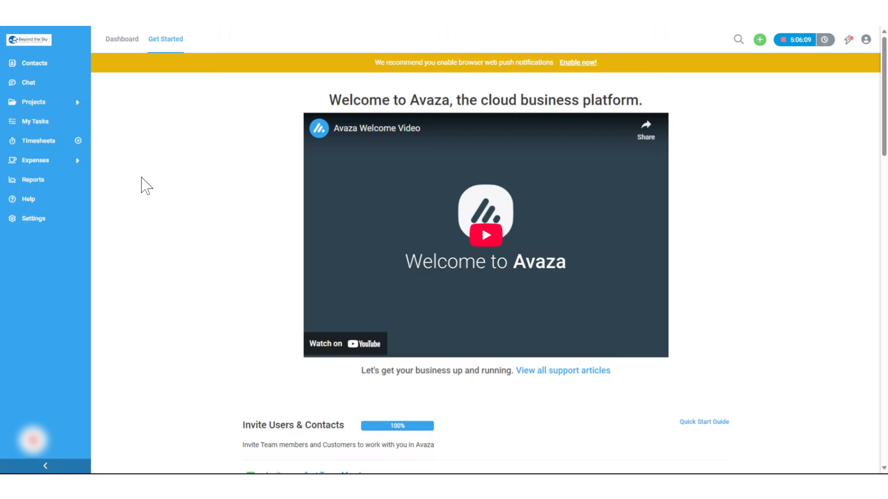Viewport: 888px width, 499px height.
Task: Click the Enable now! notification link
Action: pos(578,62)
